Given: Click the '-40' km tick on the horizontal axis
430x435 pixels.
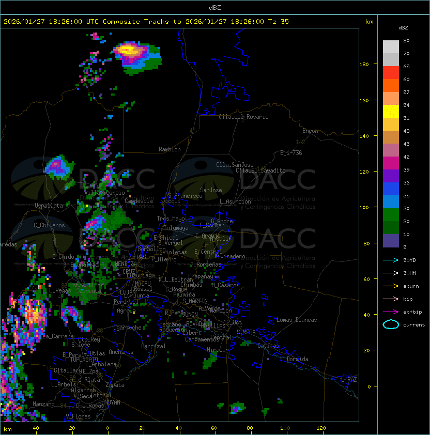Looking at the screenshot, I should [x=34, y=428].
